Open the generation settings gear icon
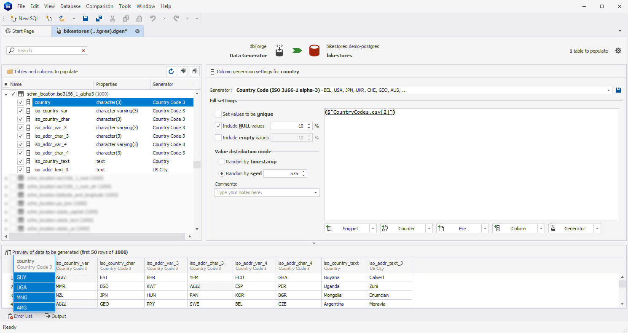This screenshot has width=628, height=333. tap(618, 51)
